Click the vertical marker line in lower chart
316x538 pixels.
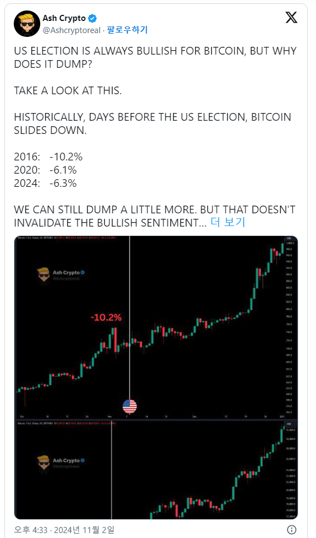pyautogui.click(x=111, y=470)
